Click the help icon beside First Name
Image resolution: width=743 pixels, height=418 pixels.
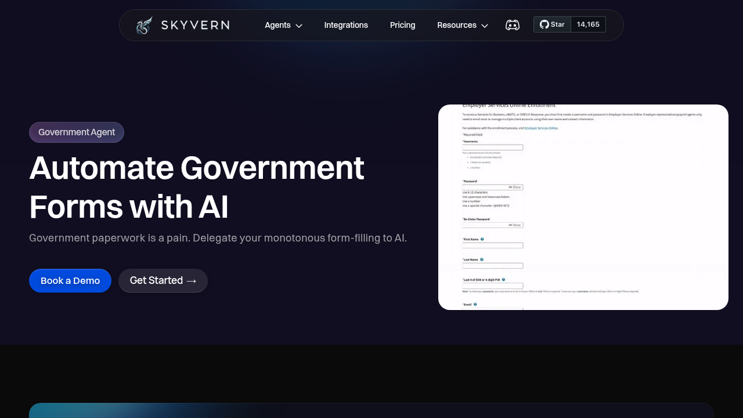coord(482,239)
